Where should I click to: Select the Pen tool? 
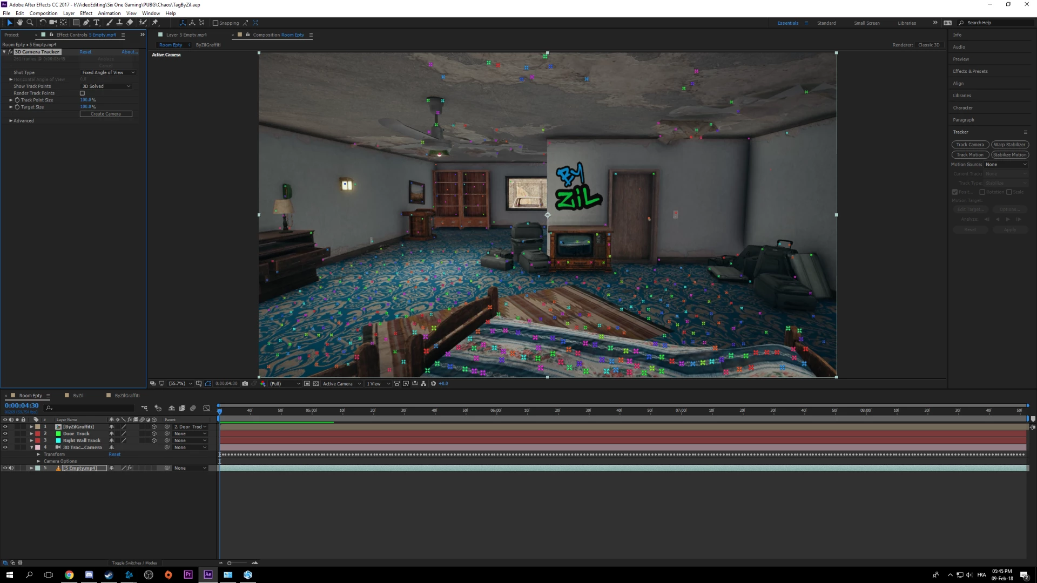tap(86, 23)
